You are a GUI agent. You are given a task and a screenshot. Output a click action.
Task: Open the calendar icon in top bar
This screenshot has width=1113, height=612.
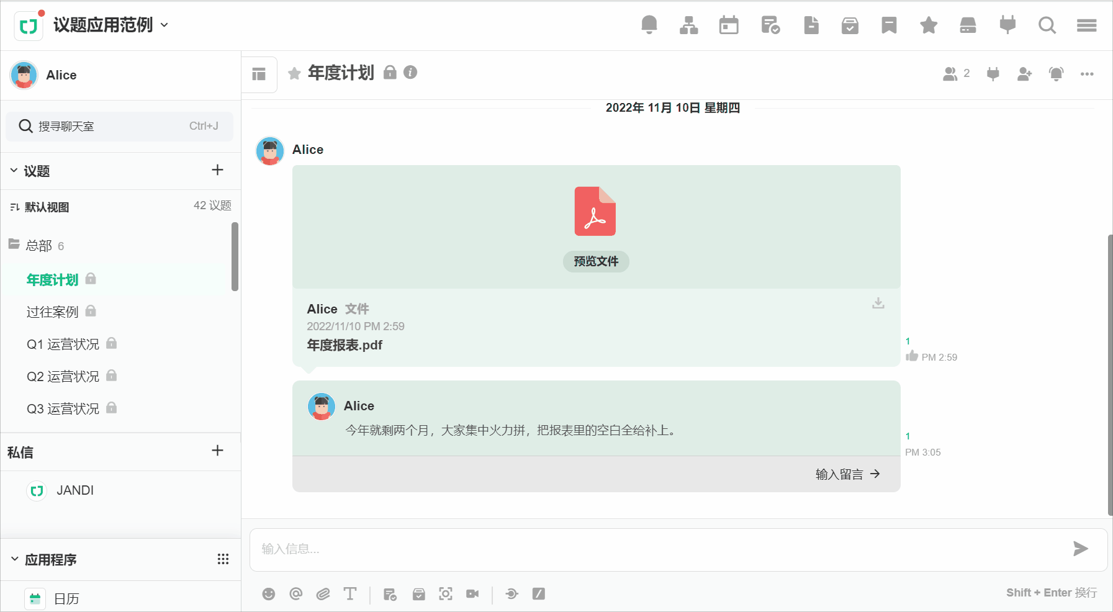pos(728,25)
